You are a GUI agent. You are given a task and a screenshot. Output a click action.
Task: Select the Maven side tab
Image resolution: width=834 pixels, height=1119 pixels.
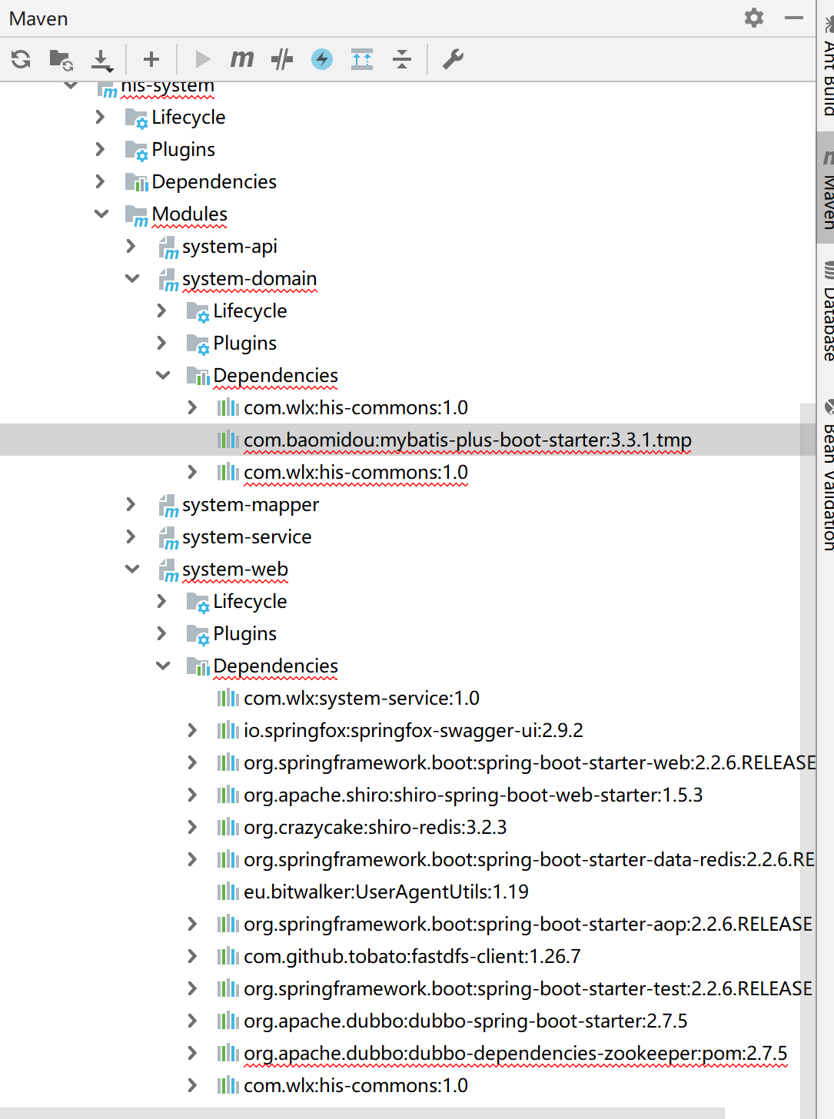tap(826, 188)
